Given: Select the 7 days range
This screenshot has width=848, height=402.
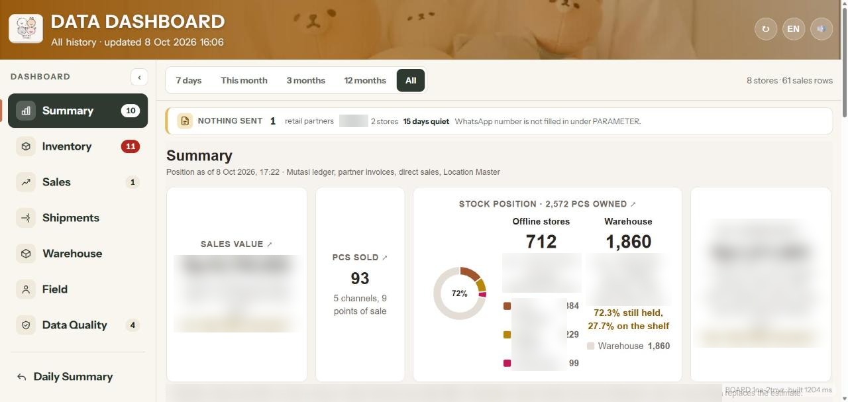Looking at the screenshot, I should [189, 80].
